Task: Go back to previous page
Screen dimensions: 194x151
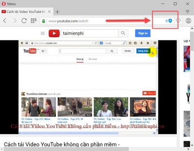Action: [5, 21]
